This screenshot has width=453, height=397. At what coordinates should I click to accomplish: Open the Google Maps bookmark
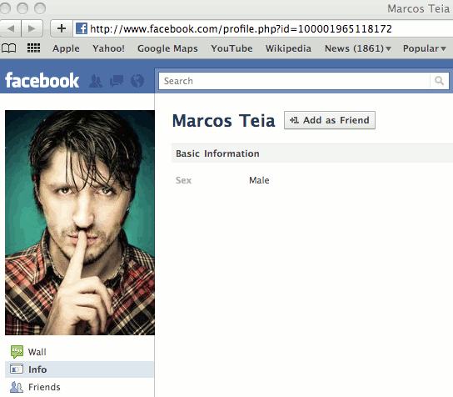click(x=167, y=48)
